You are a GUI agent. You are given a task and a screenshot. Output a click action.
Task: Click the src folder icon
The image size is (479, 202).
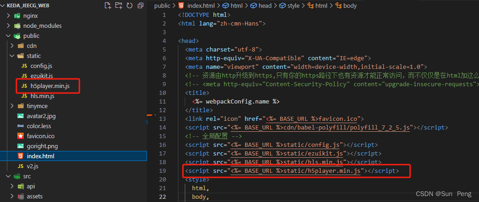[x=17, y=176]
